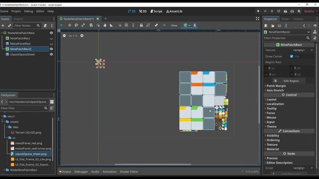Open the Help menu

[x=51, y=11]
